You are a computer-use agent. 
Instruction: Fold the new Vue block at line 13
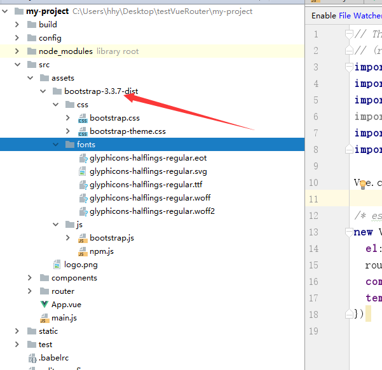click(x=349, y=232)
